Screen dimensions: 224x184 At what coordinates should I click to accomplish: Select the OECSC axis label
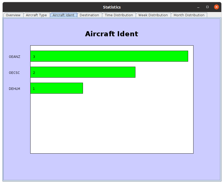pos(14,73)
